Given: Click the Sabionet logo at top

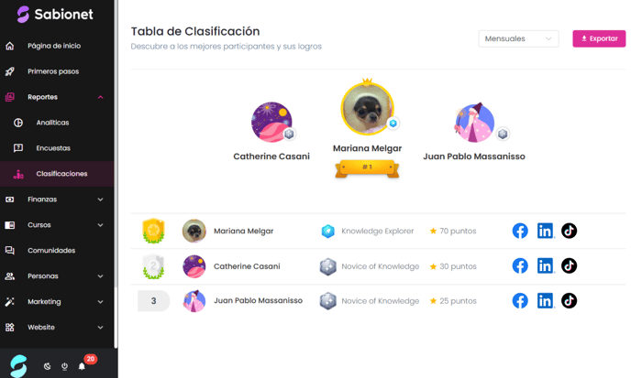Looking at the screenshot, I should pos(55,14).
